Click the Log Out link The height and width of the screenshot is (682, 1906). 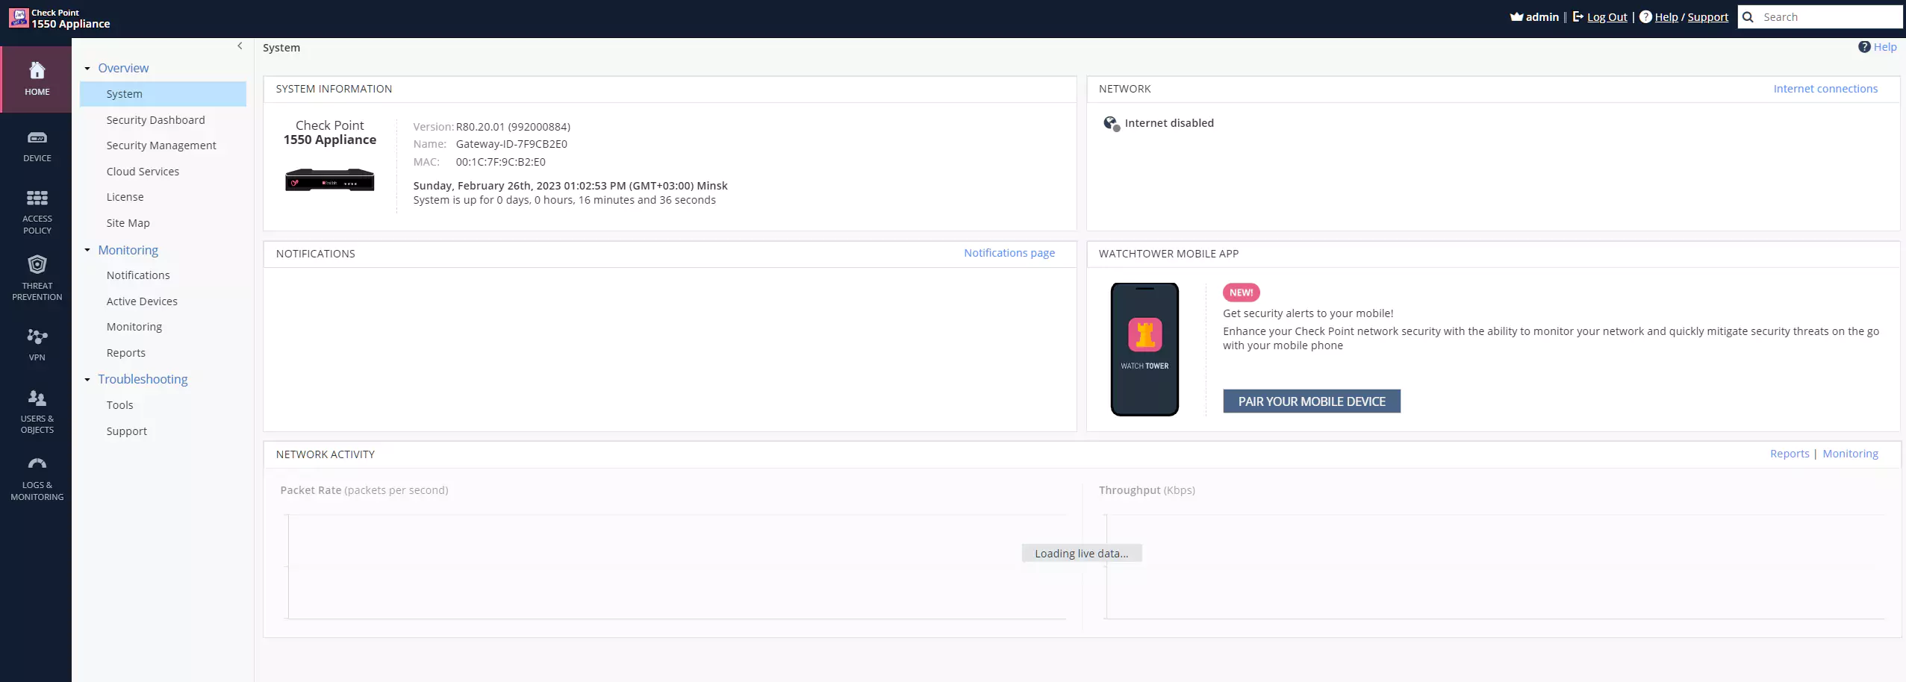click(1607, 17)
